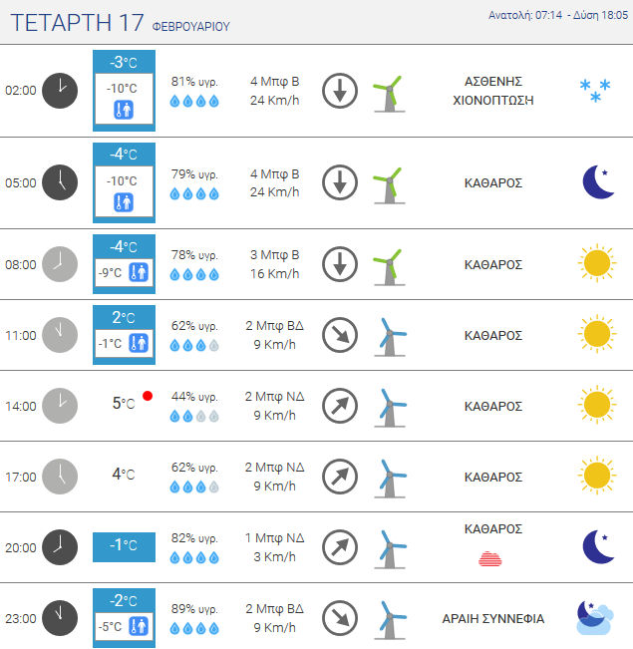Click the -1°C temperature box at 20:00
The height and width of the screenshot is (649, 633).
coord(124,546)
